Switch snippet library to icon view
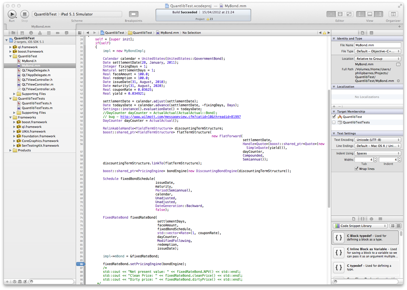The image size is (407, 290). click(393, 226)
